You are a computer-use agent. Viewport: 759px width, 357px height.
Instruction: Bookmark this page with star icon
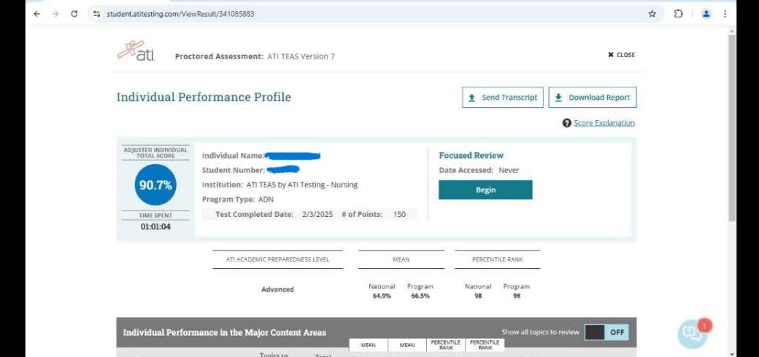click(652, 14)
